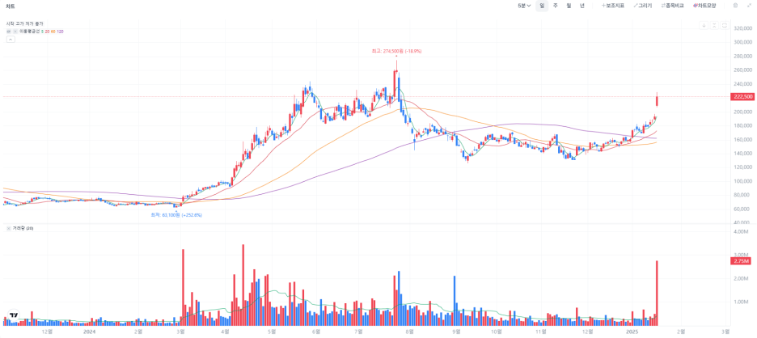Click the 최저: 63,100원 low annotation
The height and width of the screenshot is (338, 757).
pyautogui.click(x=176, y=215)
